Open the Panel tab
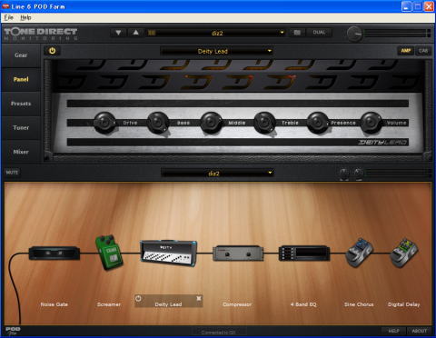Image resolution: width=436 pixels, height=338 pixels. [x=21, y=79]
